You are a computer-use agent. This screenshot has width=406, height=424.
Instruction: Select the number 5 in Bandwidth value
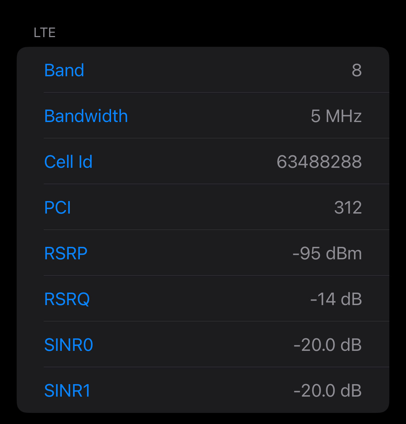[x=315, y=116]
